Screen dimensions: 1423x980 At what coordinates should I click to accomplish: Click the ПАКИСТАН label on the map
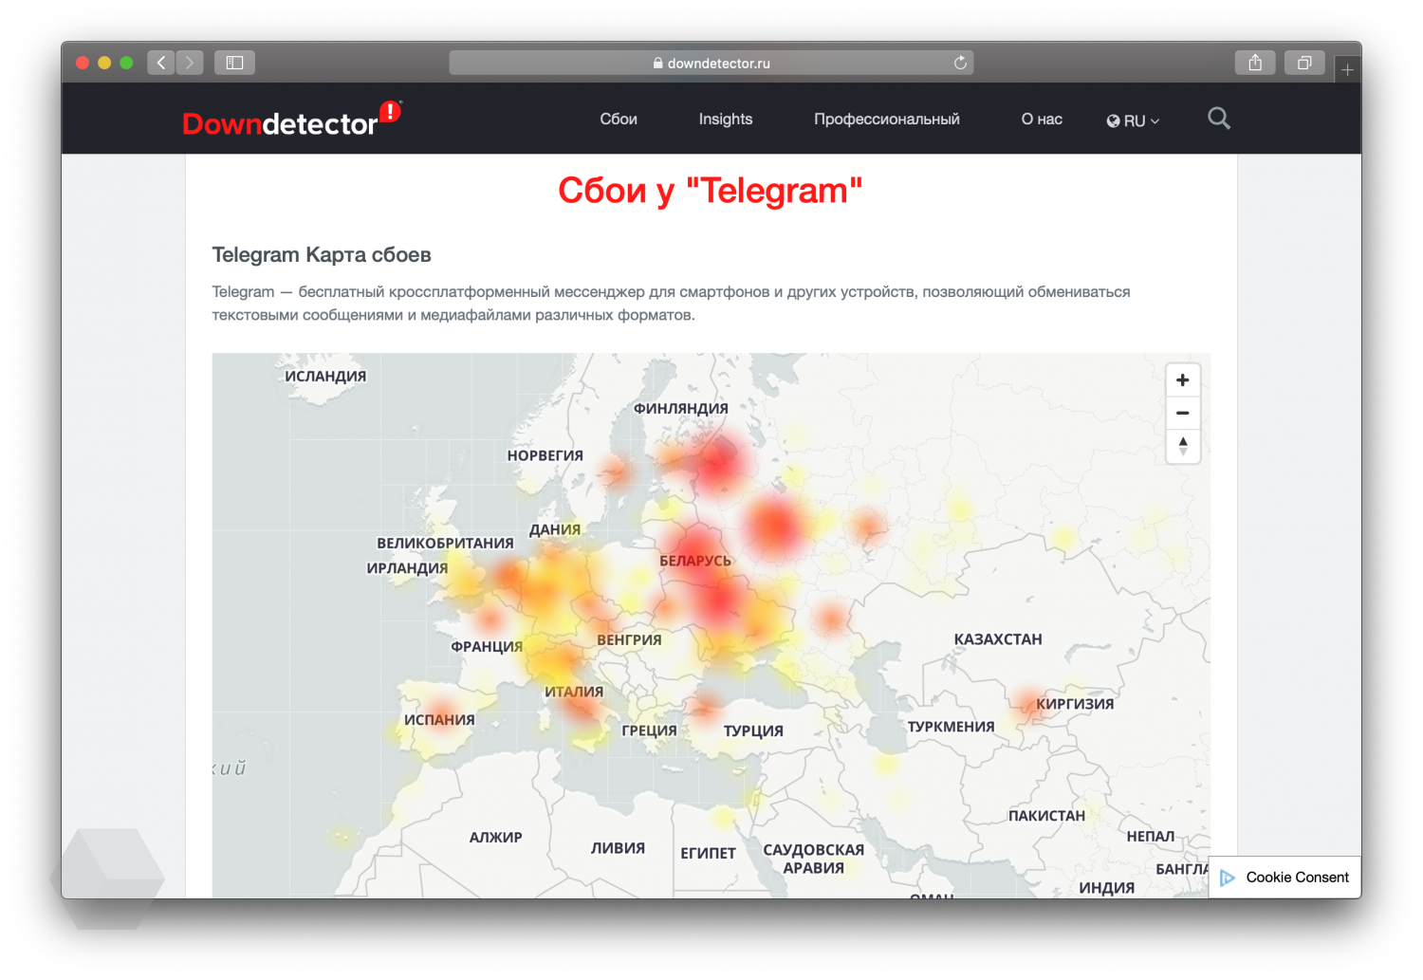click(x=1046, y=815)
